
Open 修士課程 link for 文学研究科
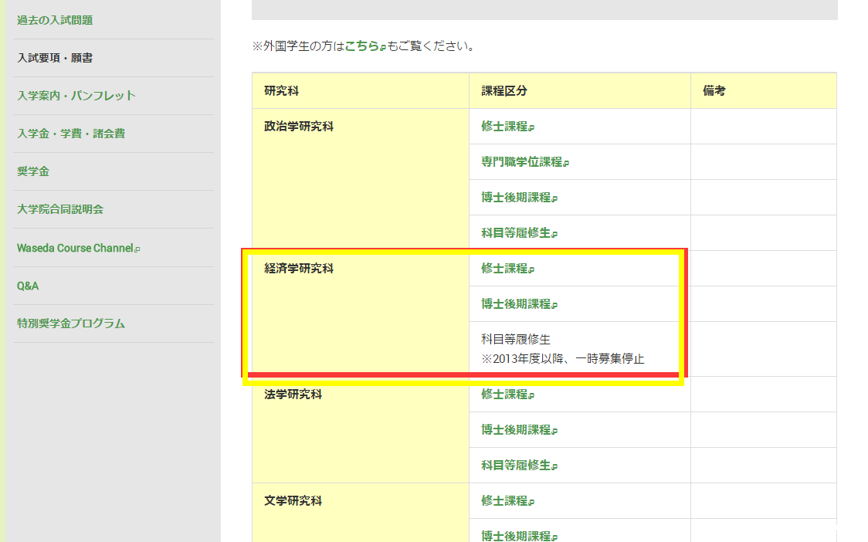504,501
